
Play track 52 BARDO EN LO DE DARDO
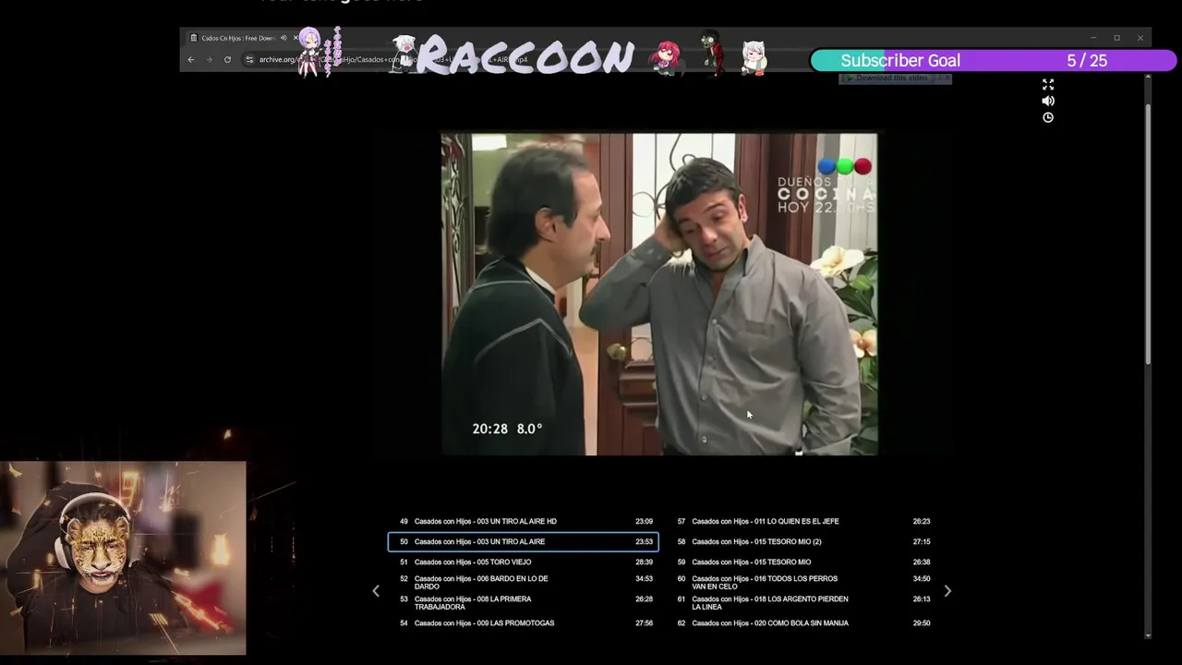click(525, 582)
